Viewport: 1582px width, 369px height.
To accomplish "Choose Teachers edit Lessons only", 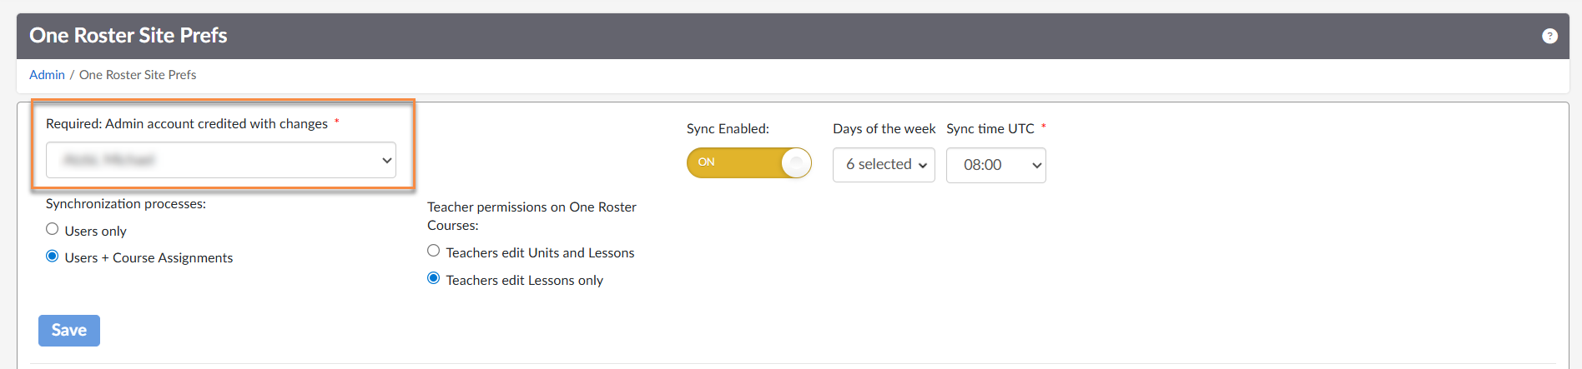I will coord(434,278).
